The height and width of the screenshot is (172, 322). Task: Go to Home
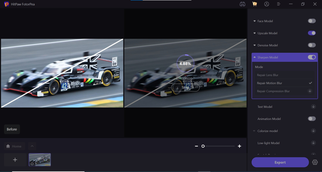(15, 146)
